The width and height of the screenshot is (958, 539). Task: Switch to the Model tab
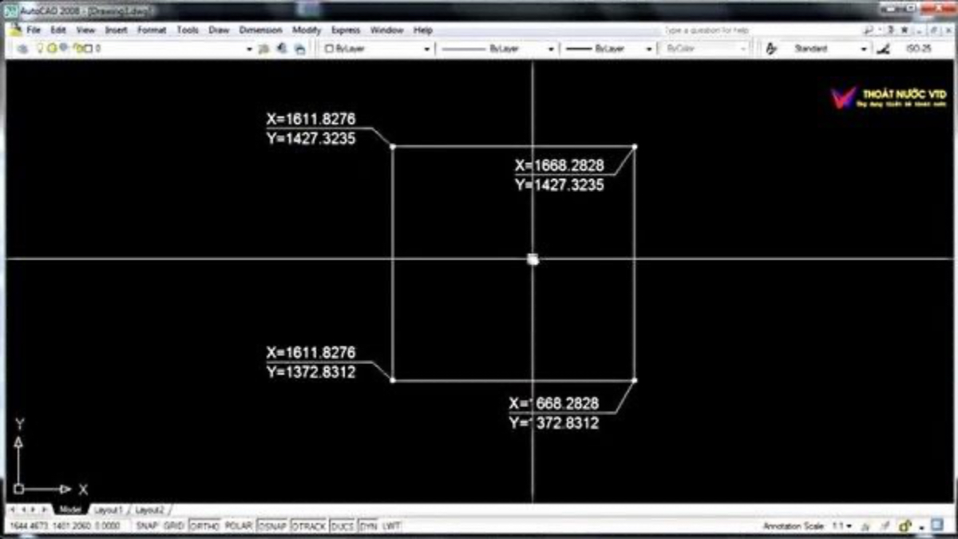click(x=70, y=509)
